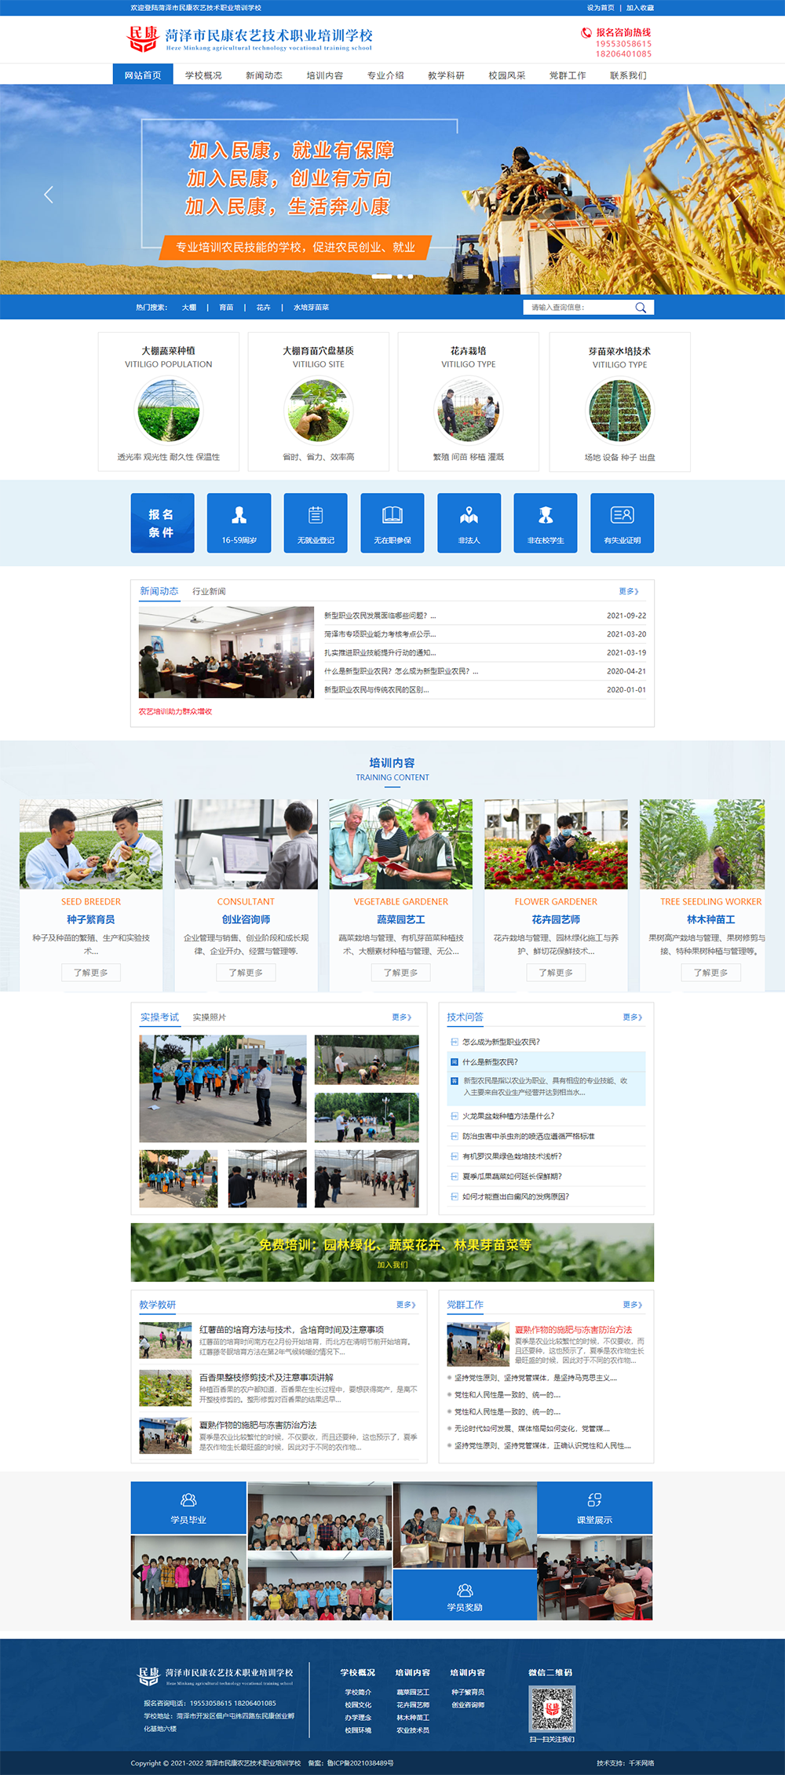
Task: Click the 无在职参保 book icon
Action: [x=392, y=515]
